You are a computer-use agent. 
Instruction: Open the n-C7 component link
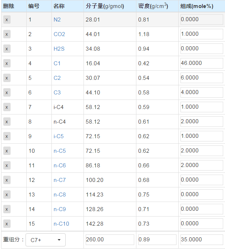pyautogui.click(x=59, y=180)
